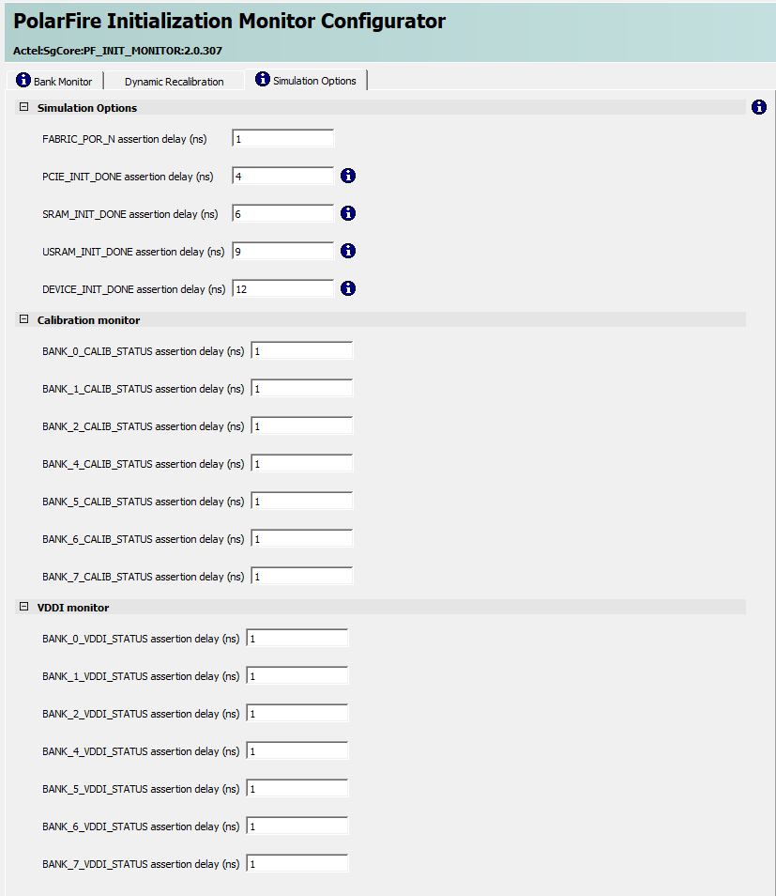The image size is (776, 896).
Task: Click info icon beside DEVICE_INIT_DONE delay field
Action: (x=348, y=288)
